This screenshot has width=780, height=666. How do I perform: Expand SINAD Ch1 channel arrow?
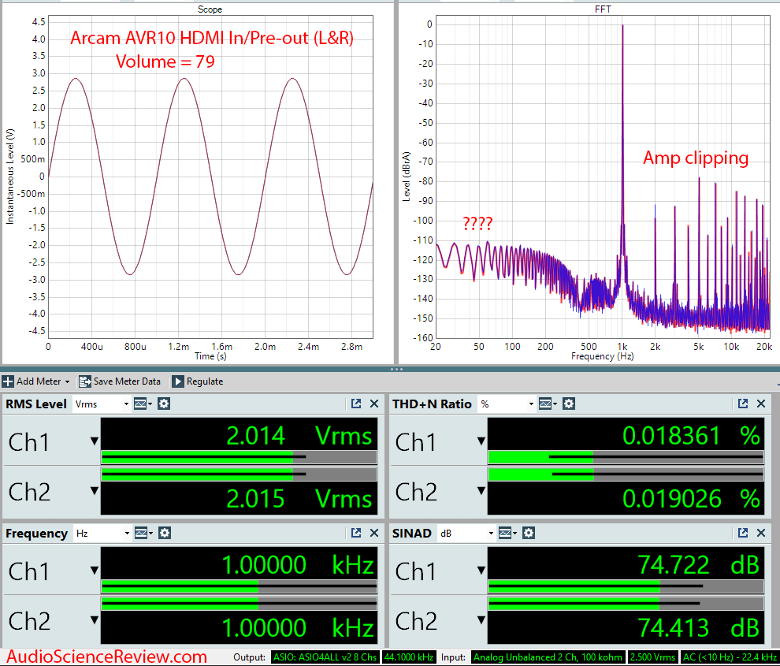(481, 571)
